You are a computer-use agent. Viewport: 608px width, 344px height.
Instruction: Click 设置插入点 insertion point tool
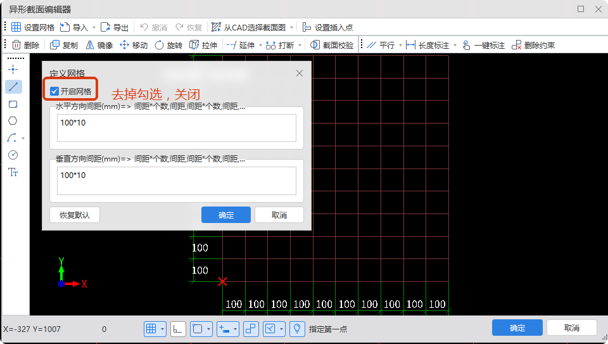coord(327,27)
